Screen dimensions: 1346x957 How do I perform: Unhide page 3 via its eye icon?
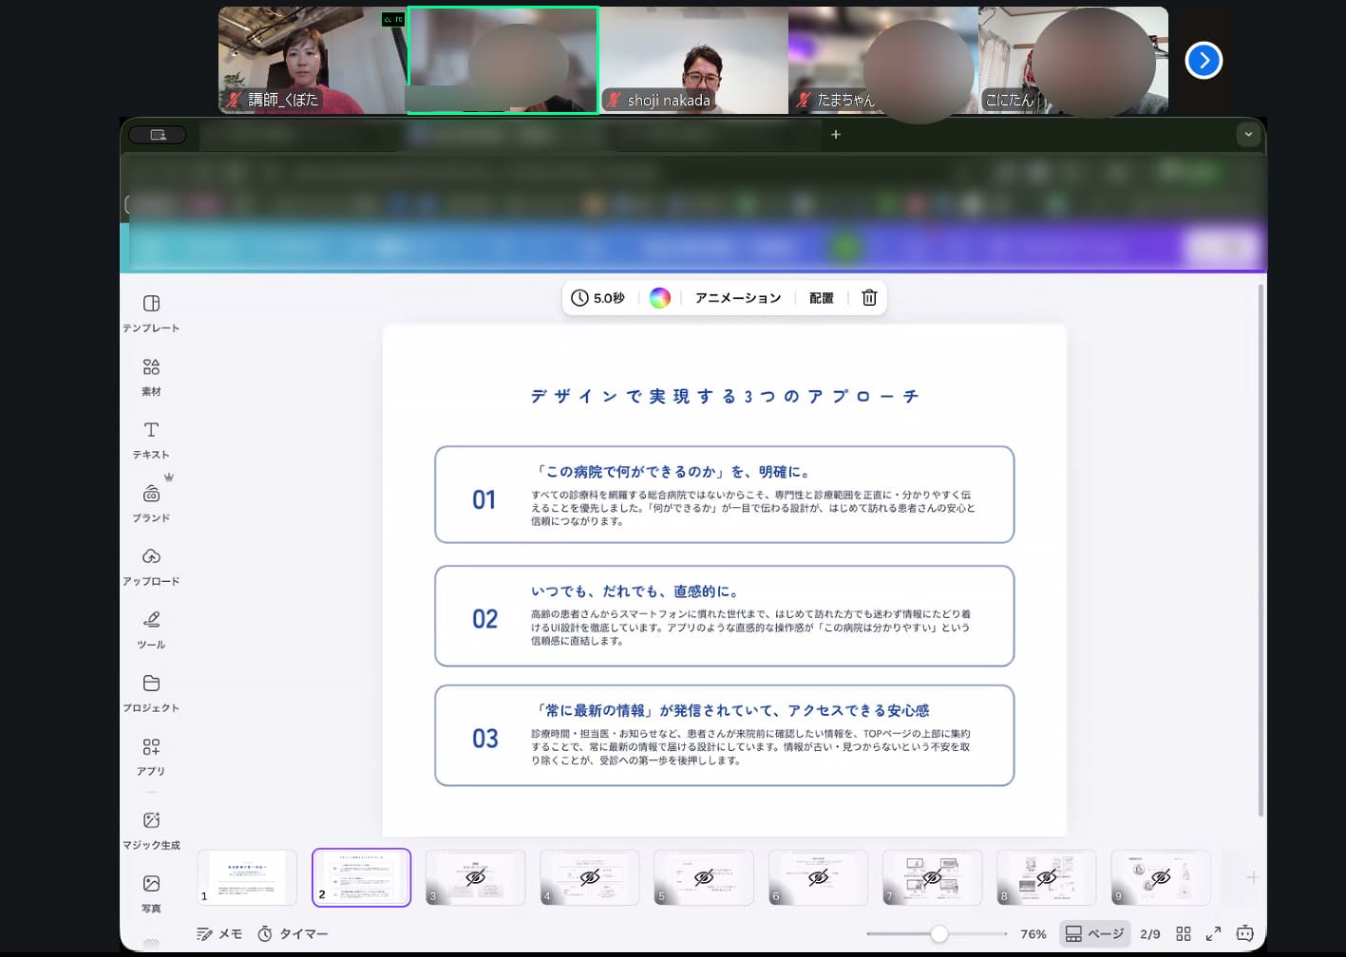point(475,877)
